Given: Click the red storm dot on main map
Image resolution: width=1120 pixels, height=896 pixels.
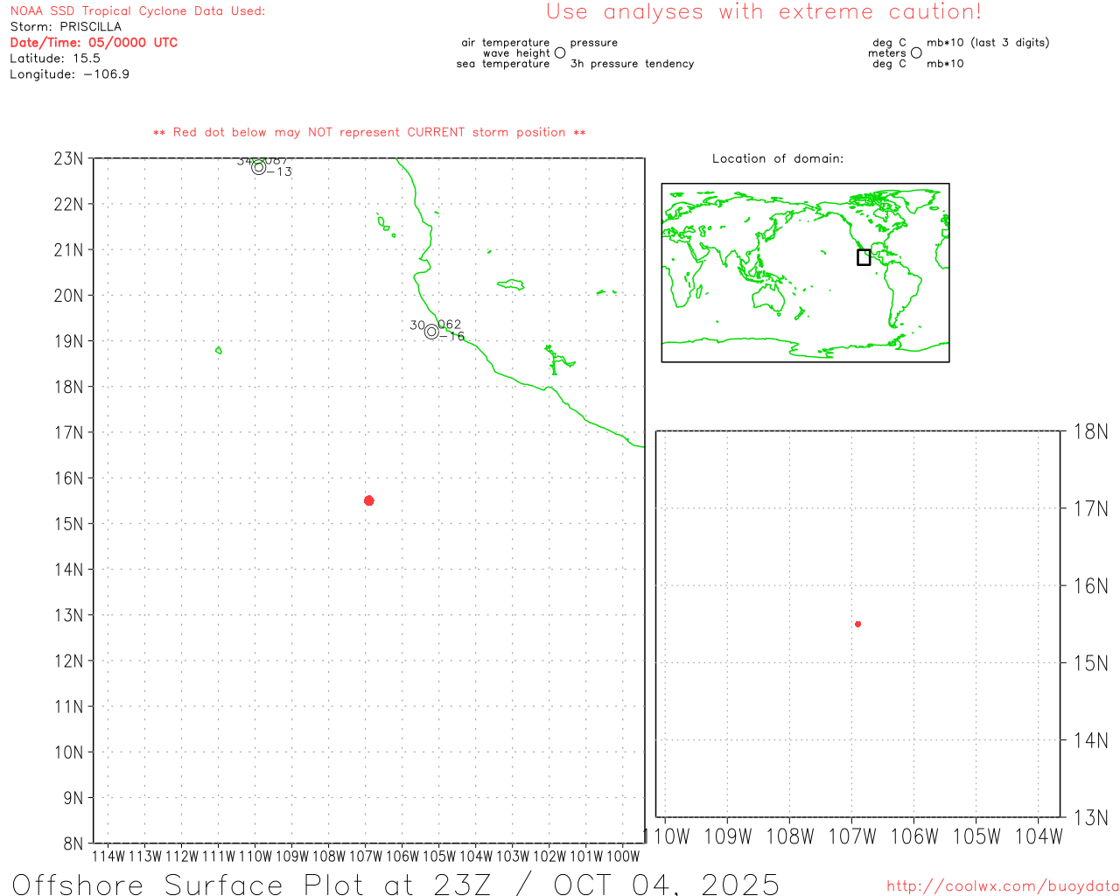Looking at the screenshot, I should click(x=368, y=500).
